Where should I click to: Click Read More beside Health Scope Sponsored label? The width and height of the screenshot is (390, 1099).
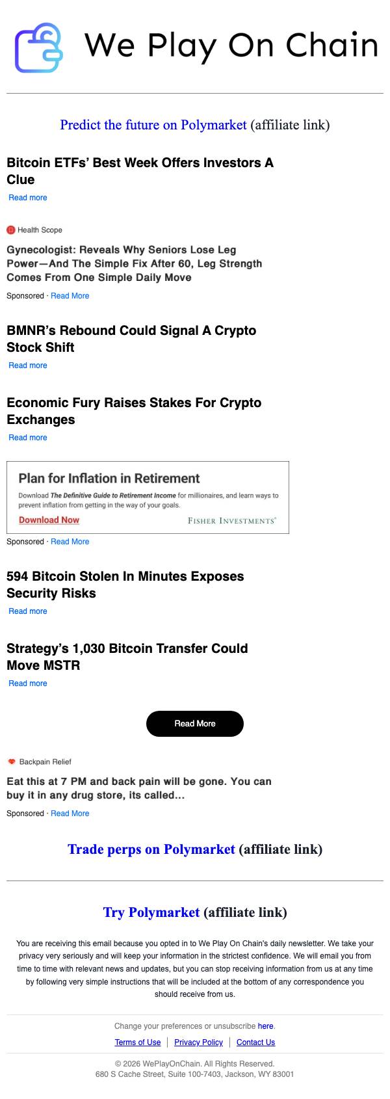[x=70, y=296]
